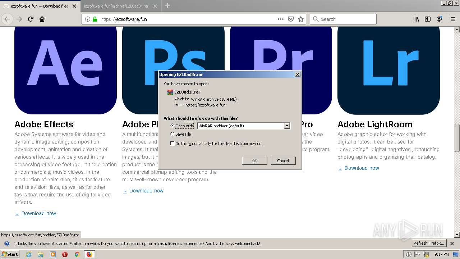
Task: Click the Refresh Firefox button
Action: pyautogui.click(x=429, y=244)
